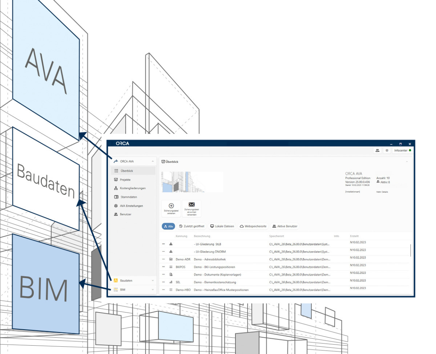Sort by the Speicherort column header

(x=277, y=236)
